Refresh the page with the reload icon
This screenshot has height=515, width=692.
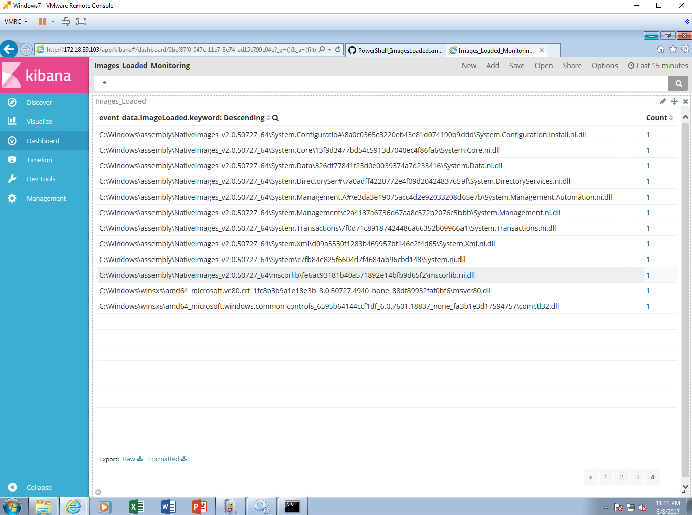click(338, 49)
